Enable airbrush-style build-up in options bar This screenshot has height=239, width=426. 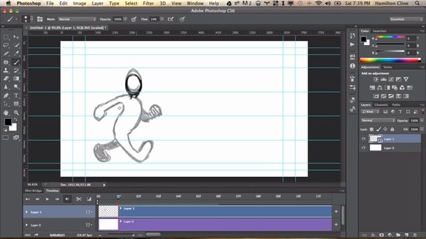tap(170, 19)
